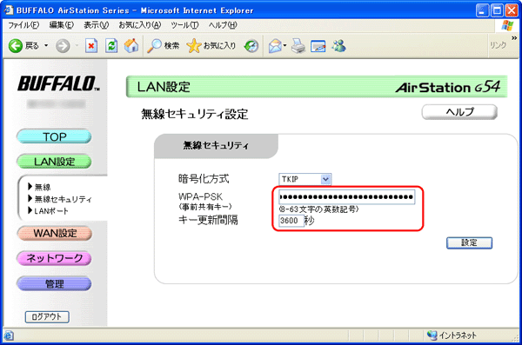Click the ヘルプ help button
This screenshot has height=345, width=522.
(459, 112)
